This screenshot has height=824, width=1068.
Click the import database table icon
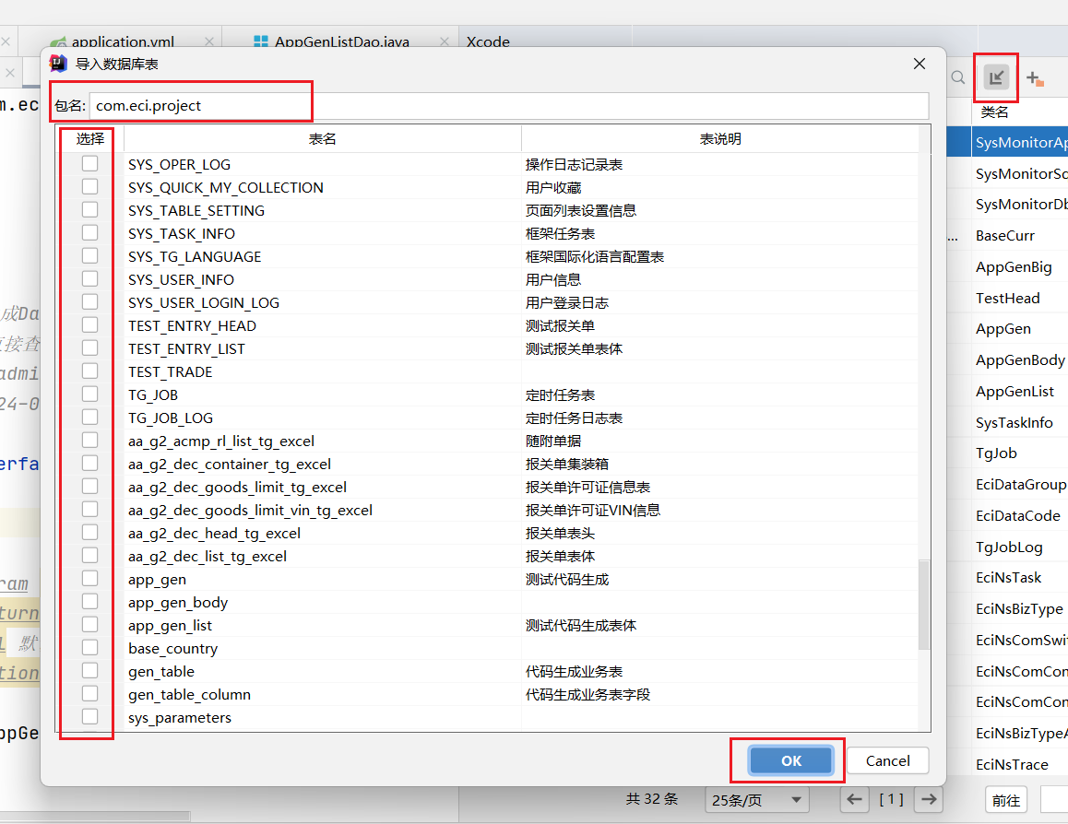pos(996,77)
